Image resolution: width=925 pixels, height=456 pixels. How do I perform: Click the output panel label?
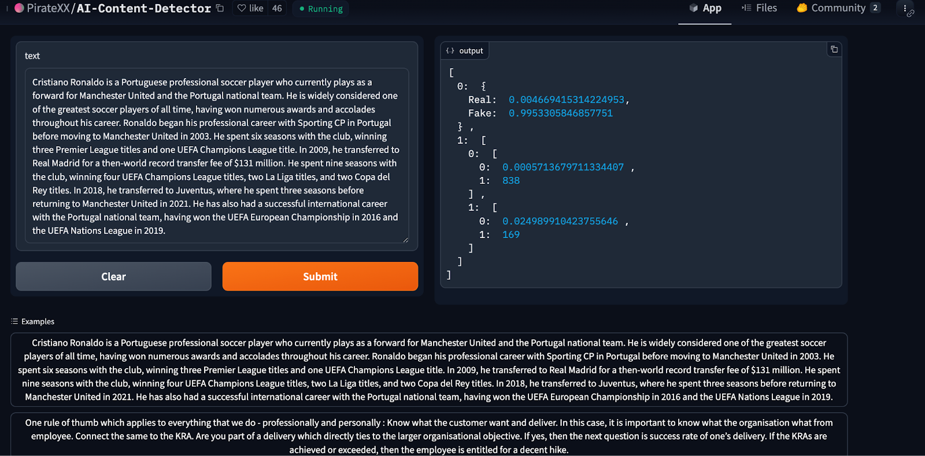[x=465, y=51]
